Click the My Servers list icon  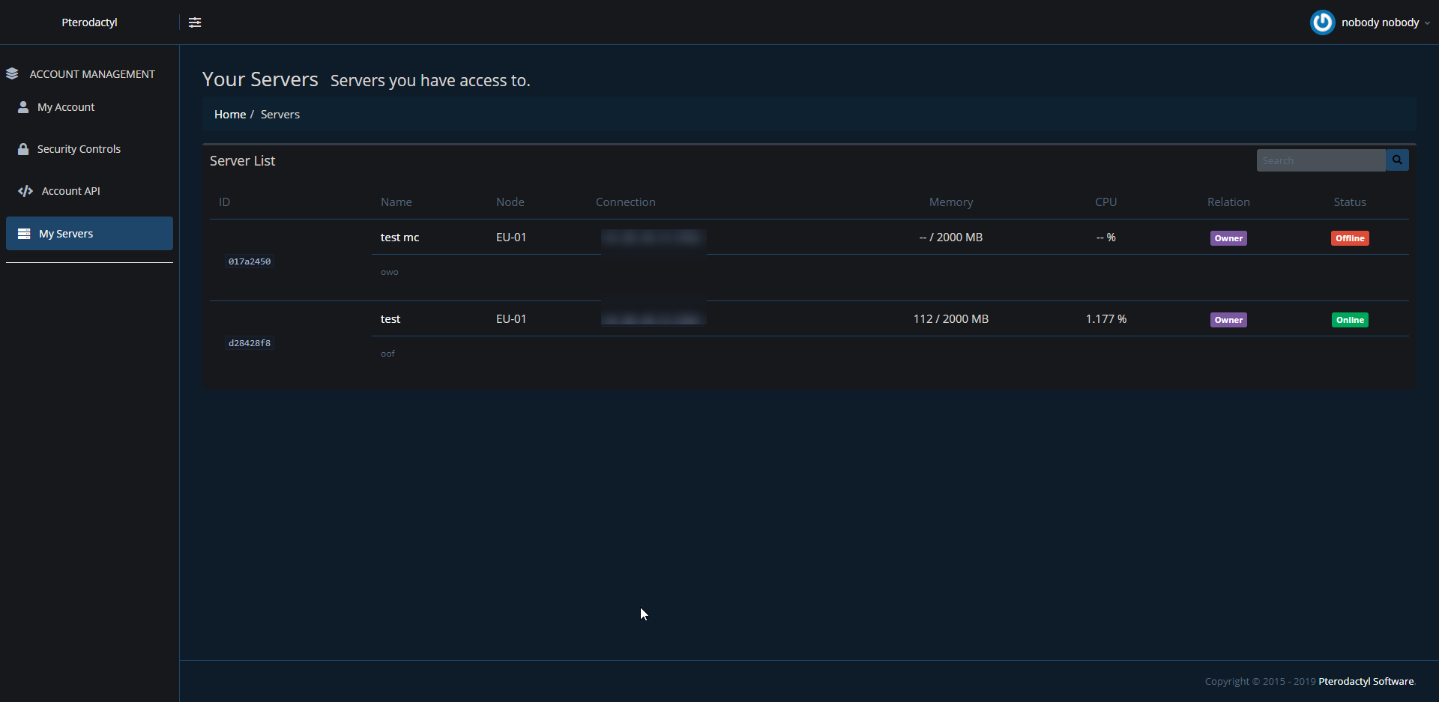point(24,234)
